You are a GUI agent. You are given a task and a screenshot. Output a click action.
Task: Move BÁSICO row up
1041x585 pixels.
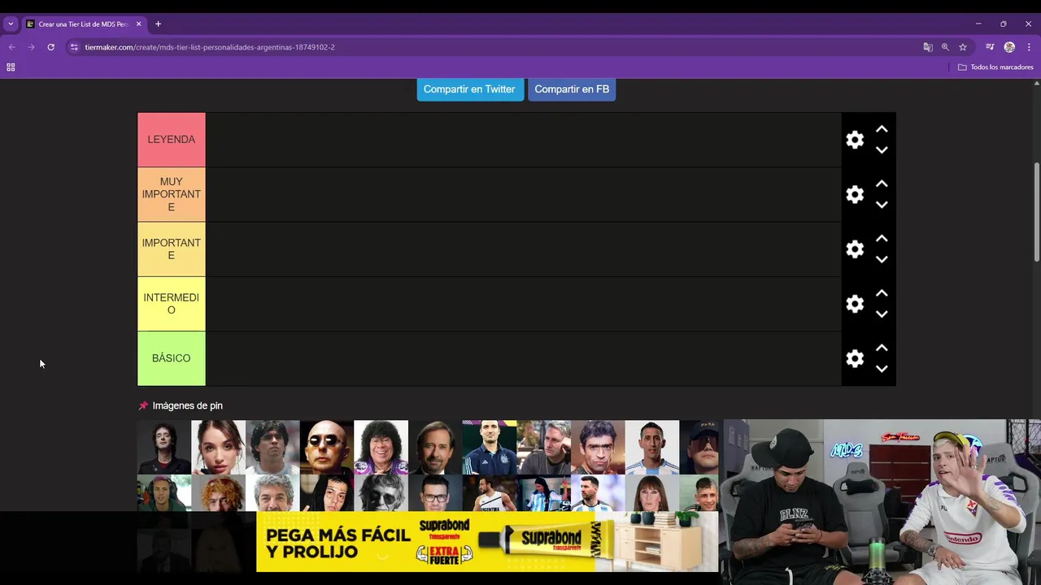(882, 348)
